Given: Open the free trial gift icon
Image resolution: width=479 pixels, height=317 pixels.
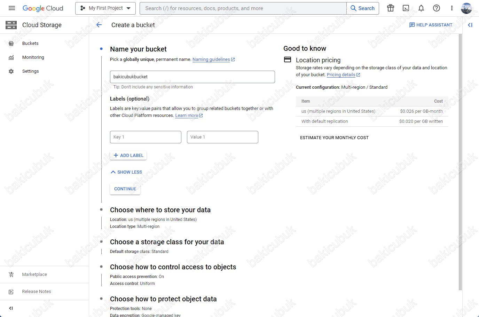Looking at the screenshot, I should pyautogui.click(x=391, y=8).
